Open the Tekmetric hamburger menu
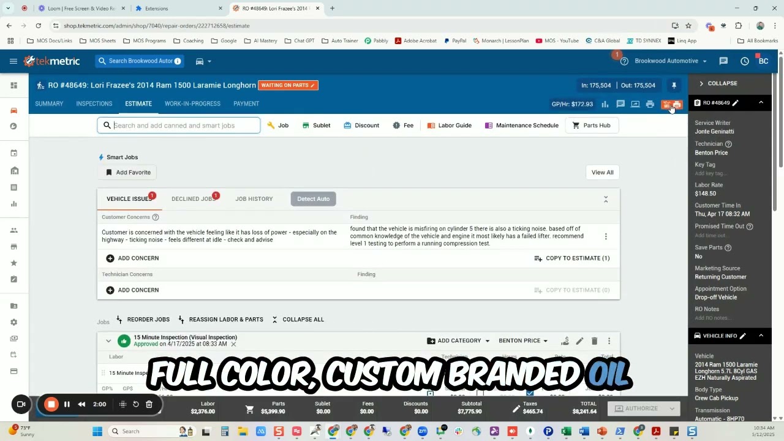 [x=13, y=61]
